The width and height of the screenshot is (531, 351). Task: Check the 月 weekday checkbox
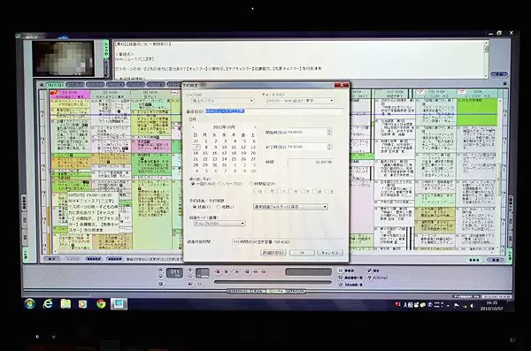(x=267, y=192)
